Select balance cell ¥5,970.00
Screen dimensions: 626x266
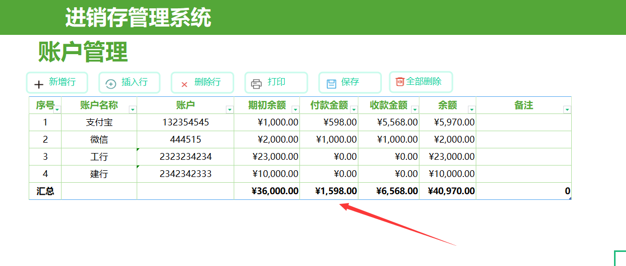pos(448,122)
